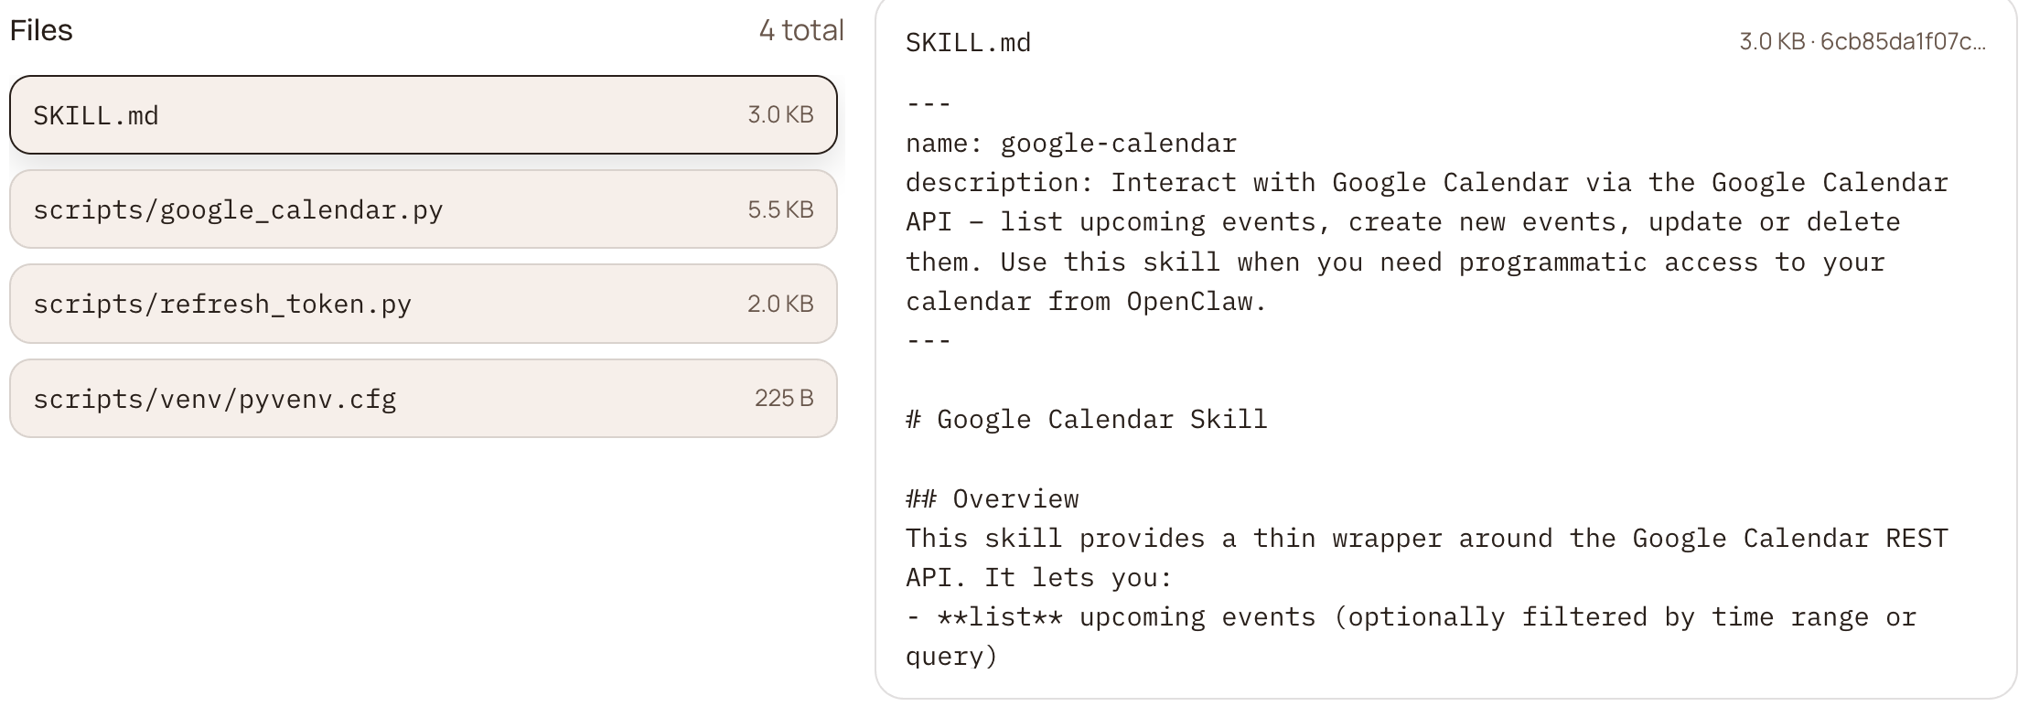Click the "# Google Calendar Skill" heading line
The image size is (2029, 717).
[1087, 420]
